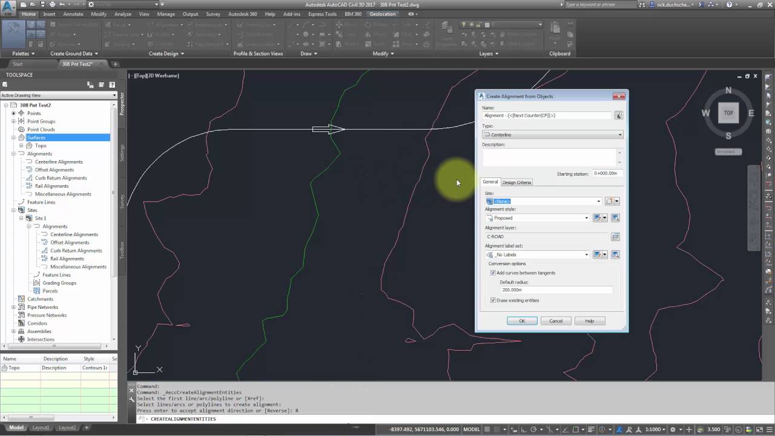The image size is (775, 436).
Task: Click Cancel in Create Alignment dialog
Action: (x=556, y=321)
